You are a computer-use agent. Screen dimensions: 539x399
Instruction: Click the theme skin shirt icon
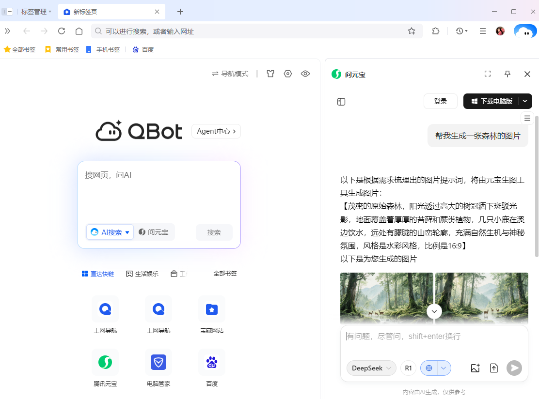(x=270, y=74)
